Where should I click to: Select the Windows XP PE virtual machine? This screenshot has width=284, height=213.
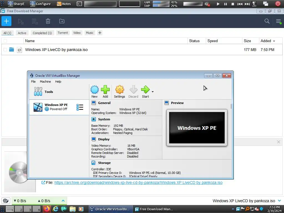pyautogui.click(x=59, y=107)
